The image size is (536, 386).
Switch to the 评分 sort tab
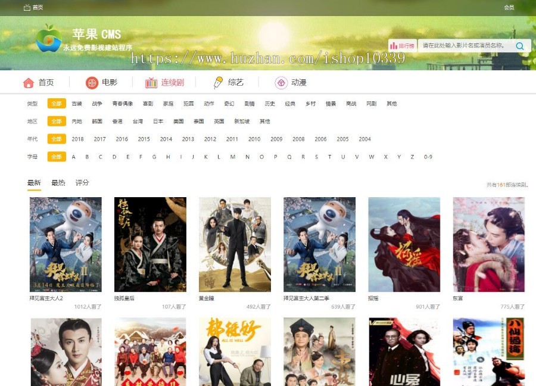coord(82,183)
